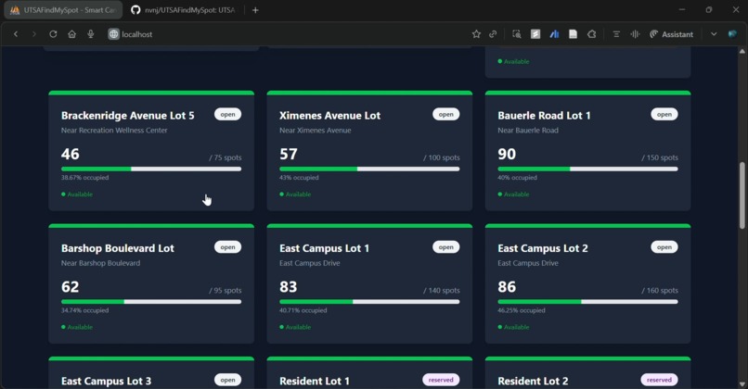Select the Bauerle Road Lot 1 title

click(x=545, y=116)
